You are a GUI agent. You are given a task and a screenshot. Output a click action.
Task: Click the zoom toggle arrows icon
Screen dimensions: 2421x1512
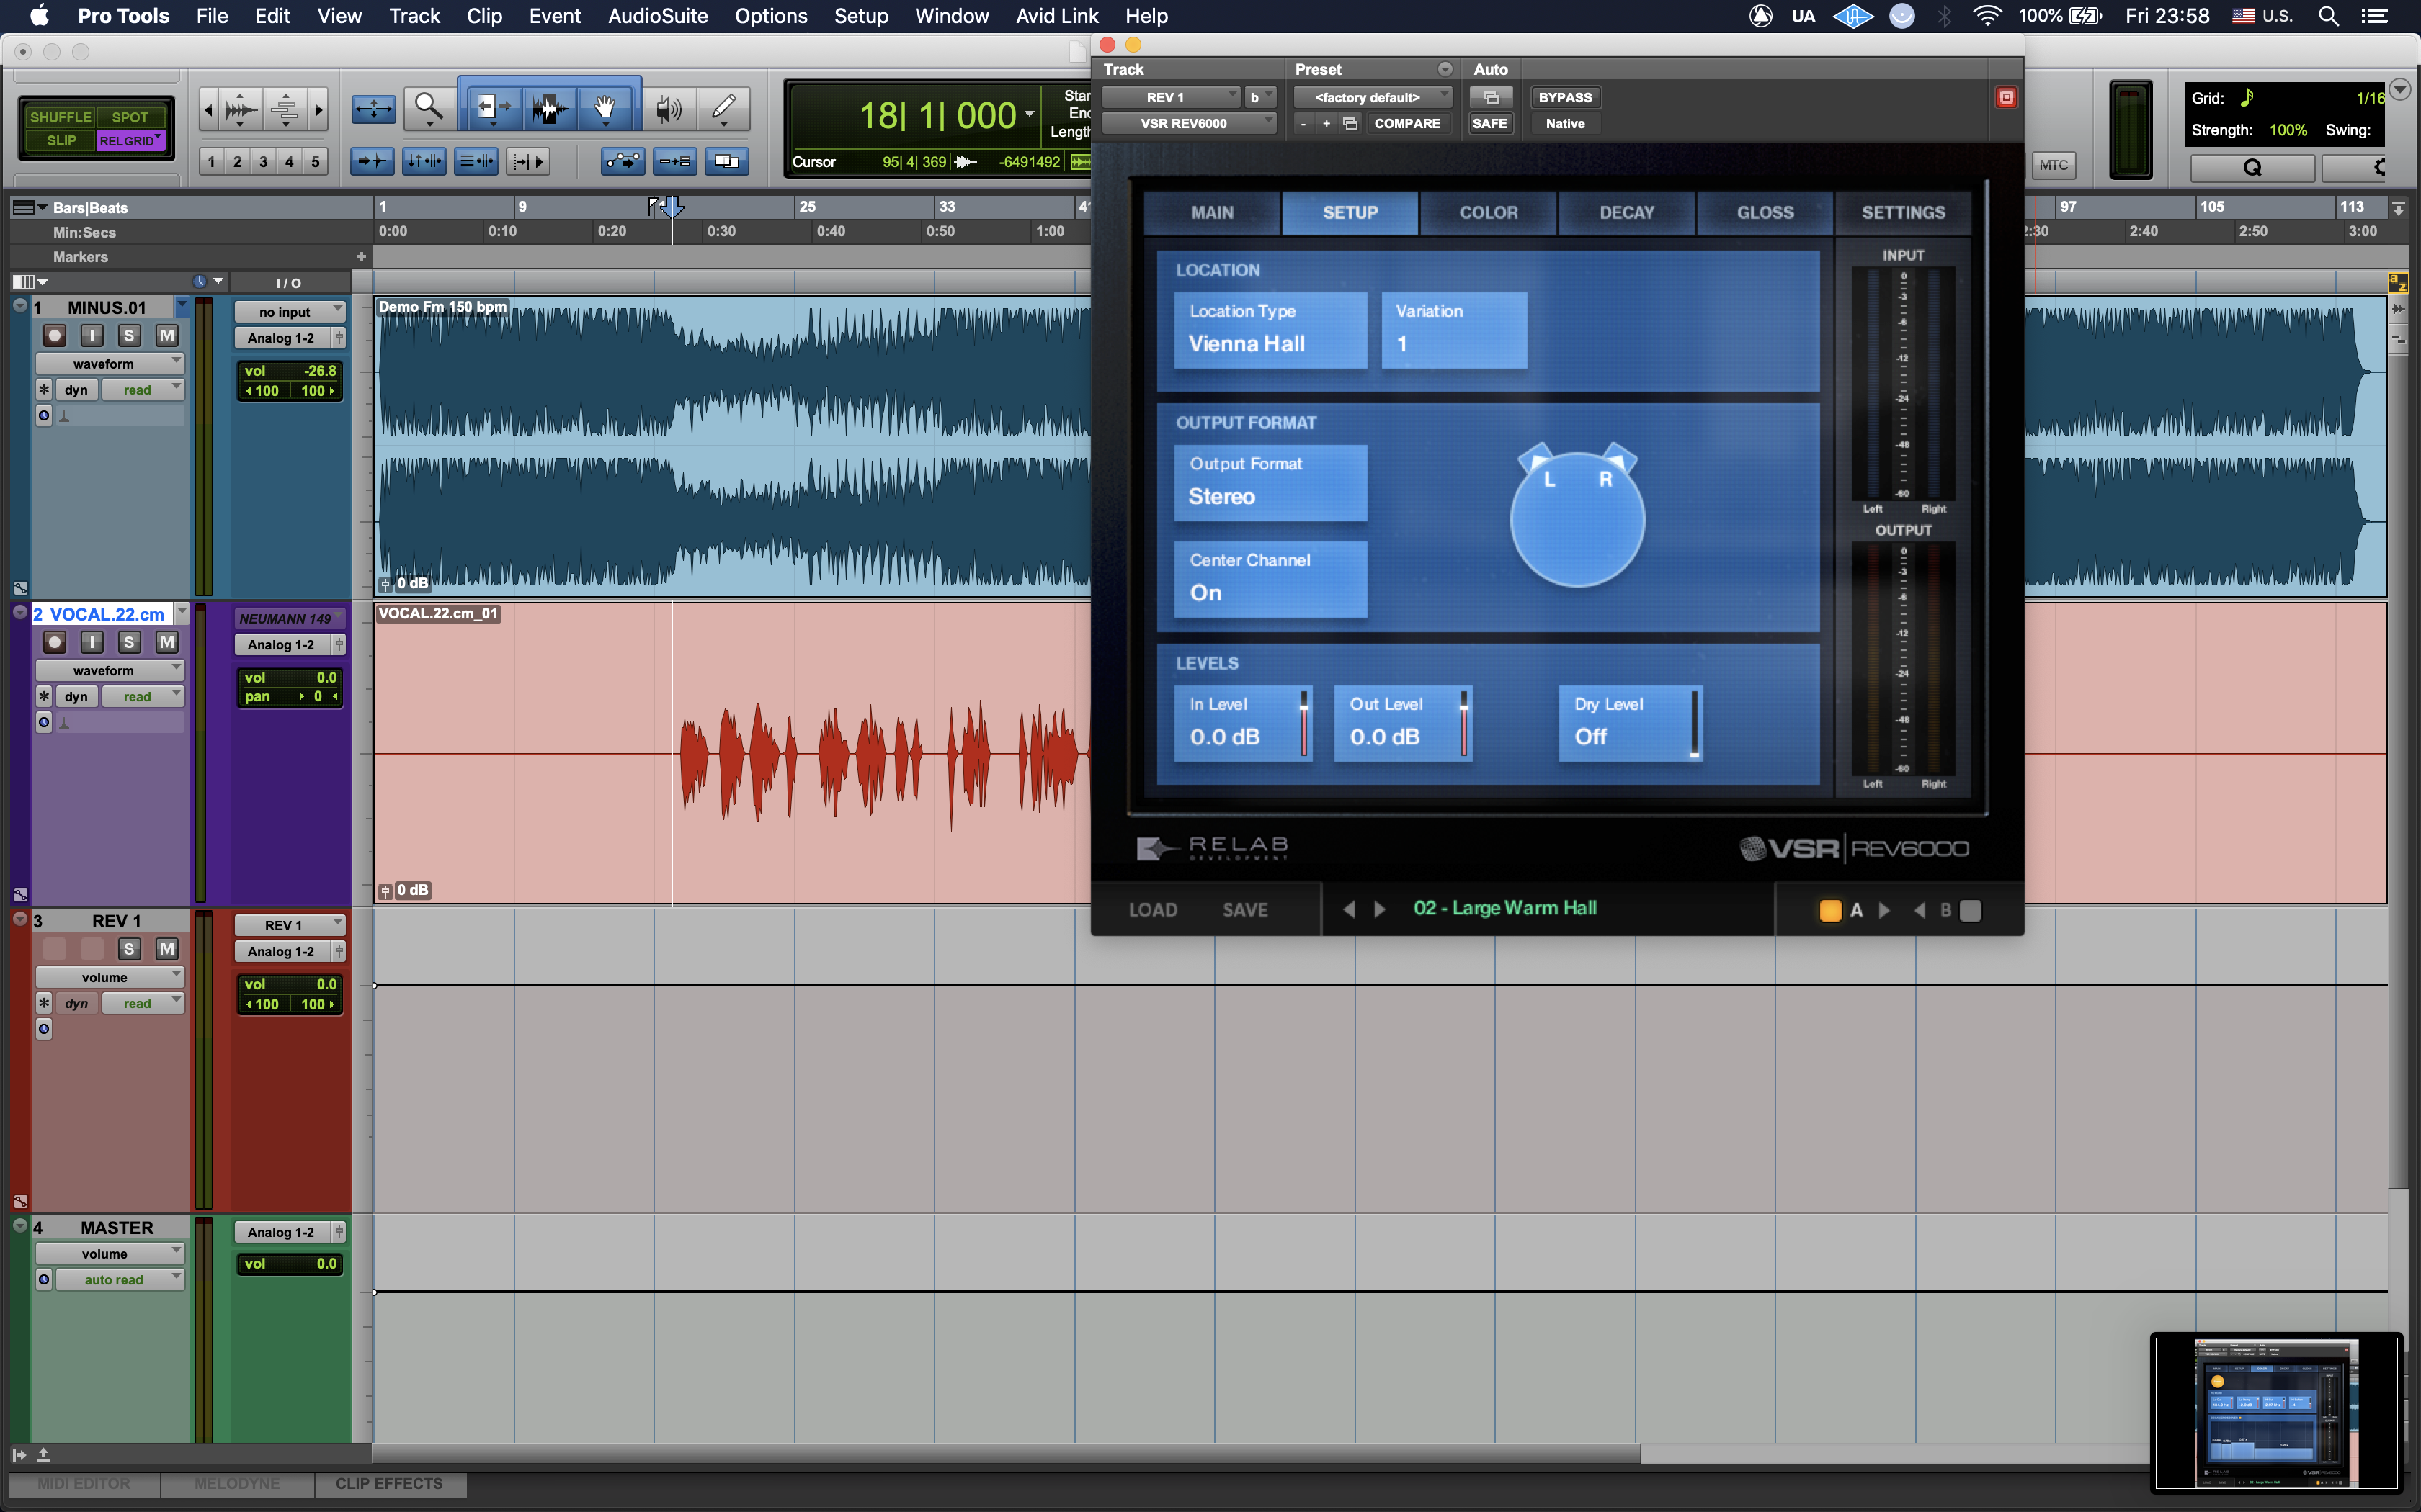pos(373,108)
